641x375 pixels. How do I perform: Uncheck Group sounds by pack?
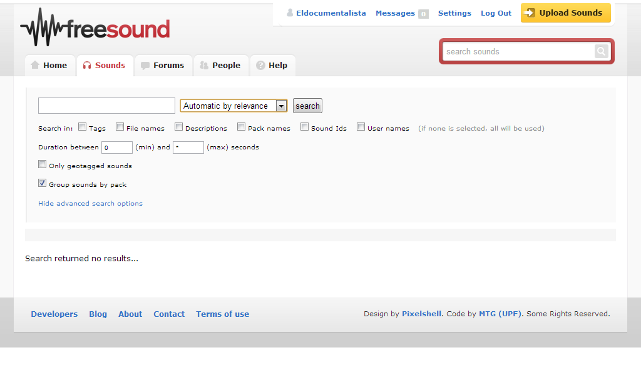click(x=43, y=183)
